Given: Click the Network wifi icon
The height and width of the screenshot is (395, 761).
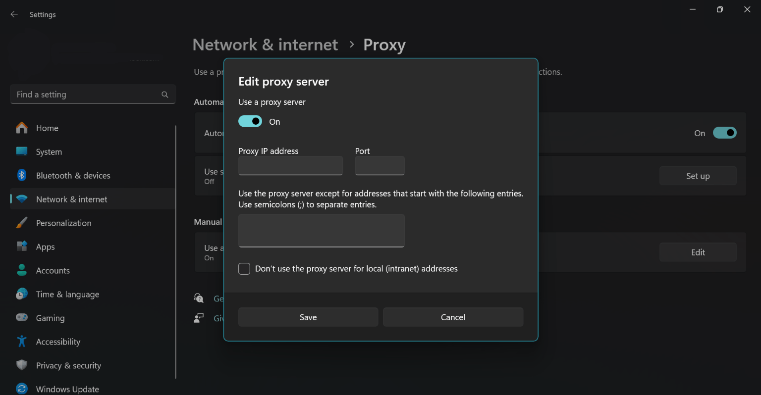Looking at the screenshot, I should [x=22, y=199].
